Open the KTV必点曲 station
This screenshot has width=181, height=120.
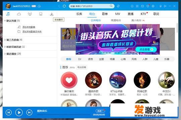click(x=118, y=80)
